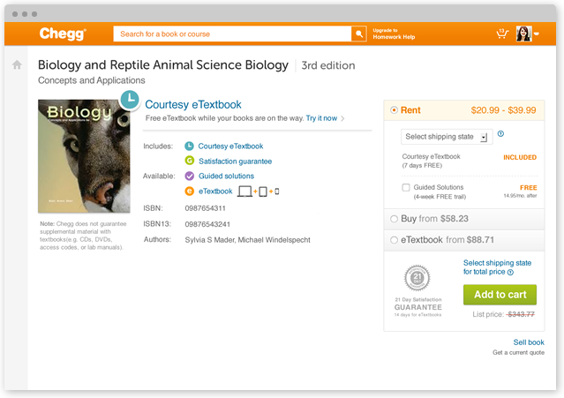Open the eTextbook availability link
Screen dimensions: 564x398
click(215, 191)
